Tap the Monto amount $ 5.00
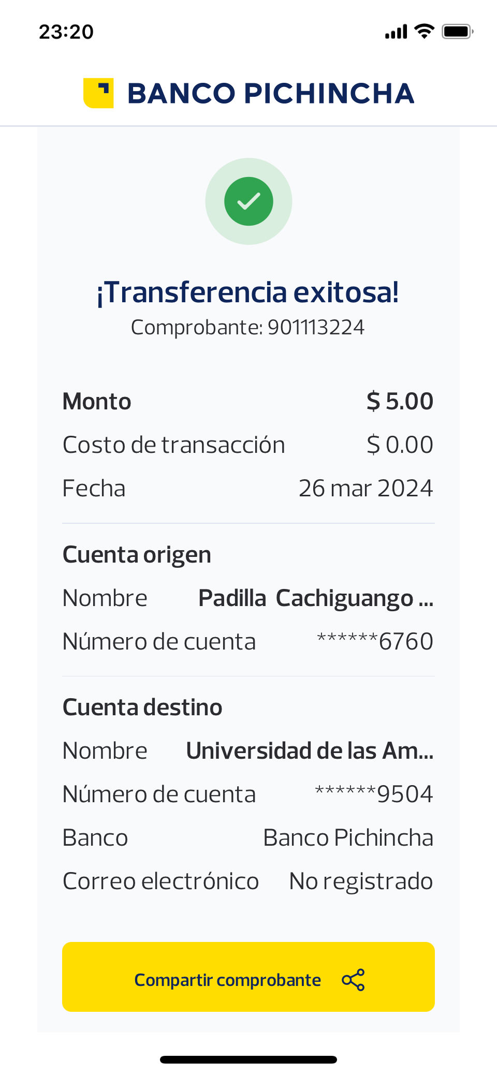The height and width of the screenshot is (1076, 497). 400,401
